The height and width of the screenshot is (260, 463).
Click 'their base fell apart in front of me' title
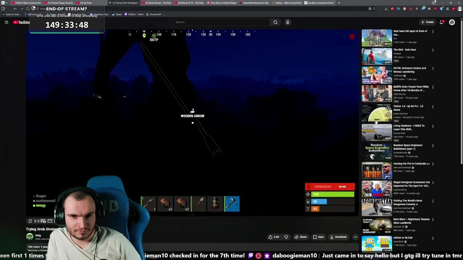(x=410, y=33)
